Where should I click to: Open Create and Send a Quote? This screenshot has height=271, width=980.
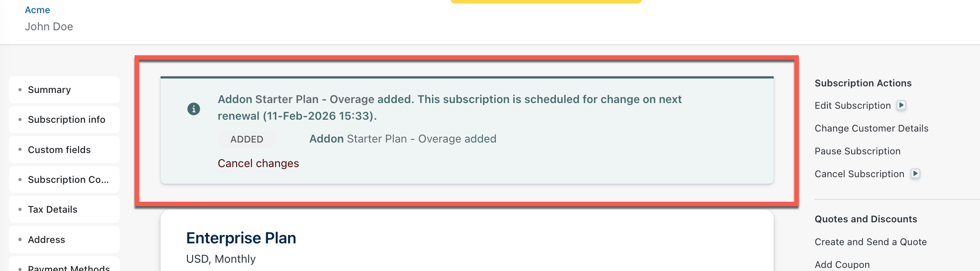[870, 242]
